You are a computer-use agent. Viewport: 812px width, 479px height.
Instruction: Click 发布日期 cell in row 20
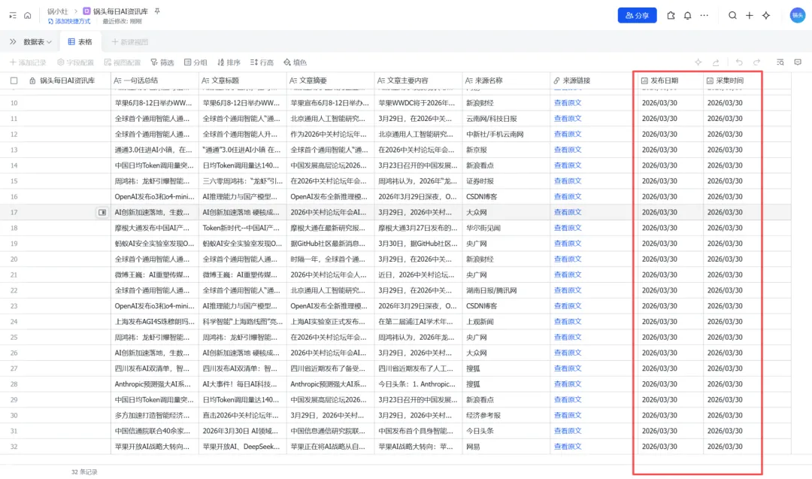[671, 259]
